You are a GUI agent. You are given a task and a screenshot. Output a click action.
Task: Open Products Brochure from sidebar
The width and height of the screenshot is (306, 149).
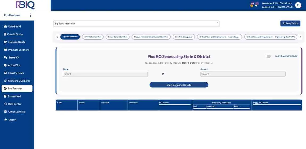pyautogui.click(x=19, y=50)
